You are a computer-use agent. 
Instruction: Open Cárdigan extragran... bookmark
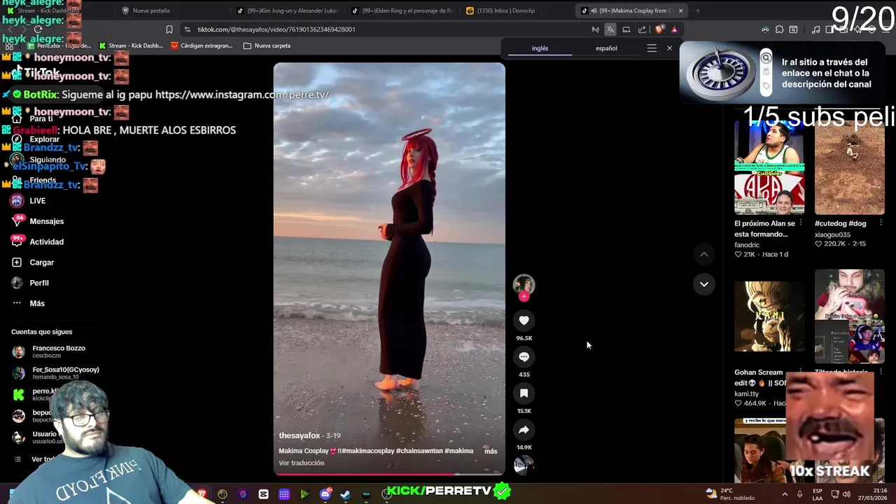tap(202, 45)
